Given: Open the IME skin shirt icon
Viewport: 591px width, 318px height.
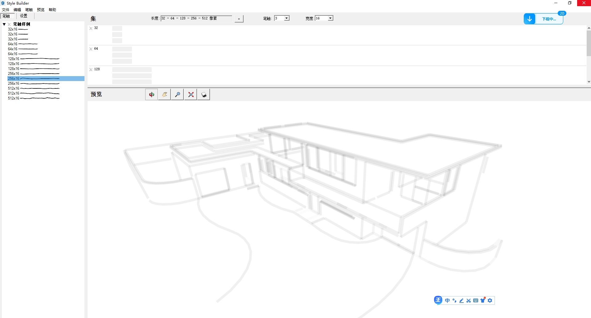Looking at the screenshot, I should (x=483, y=300).
